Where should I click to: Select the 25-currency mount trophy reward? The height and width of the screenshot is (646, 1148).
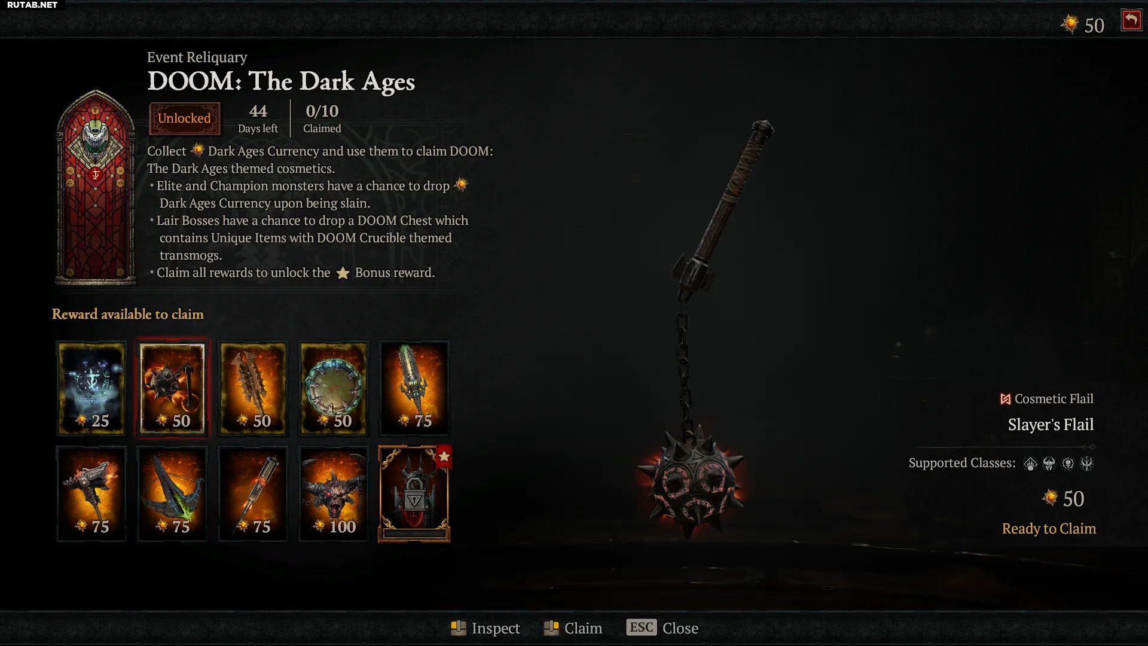click(91, 388)
